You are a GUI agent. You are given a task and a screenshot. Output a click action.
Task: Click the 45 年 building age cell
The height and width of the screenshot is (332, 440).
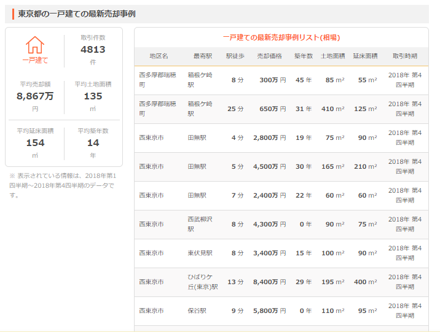point(304,80)
